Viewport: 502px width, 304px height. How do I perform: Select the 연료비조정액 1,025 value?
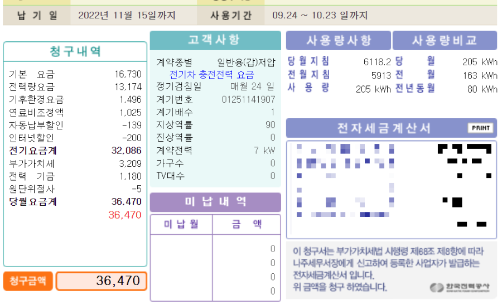[x=131, y=112]
